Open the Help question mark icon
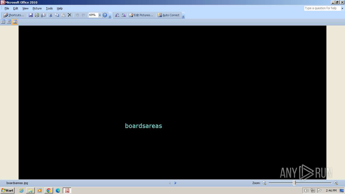 105,15
